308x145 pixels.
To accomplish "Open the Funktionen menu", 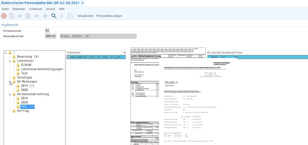I will 36,9.
